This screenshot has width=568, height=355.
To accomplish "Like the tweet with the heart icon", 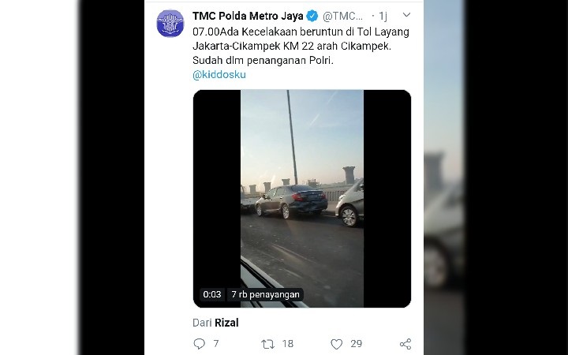I will point(337,344).
